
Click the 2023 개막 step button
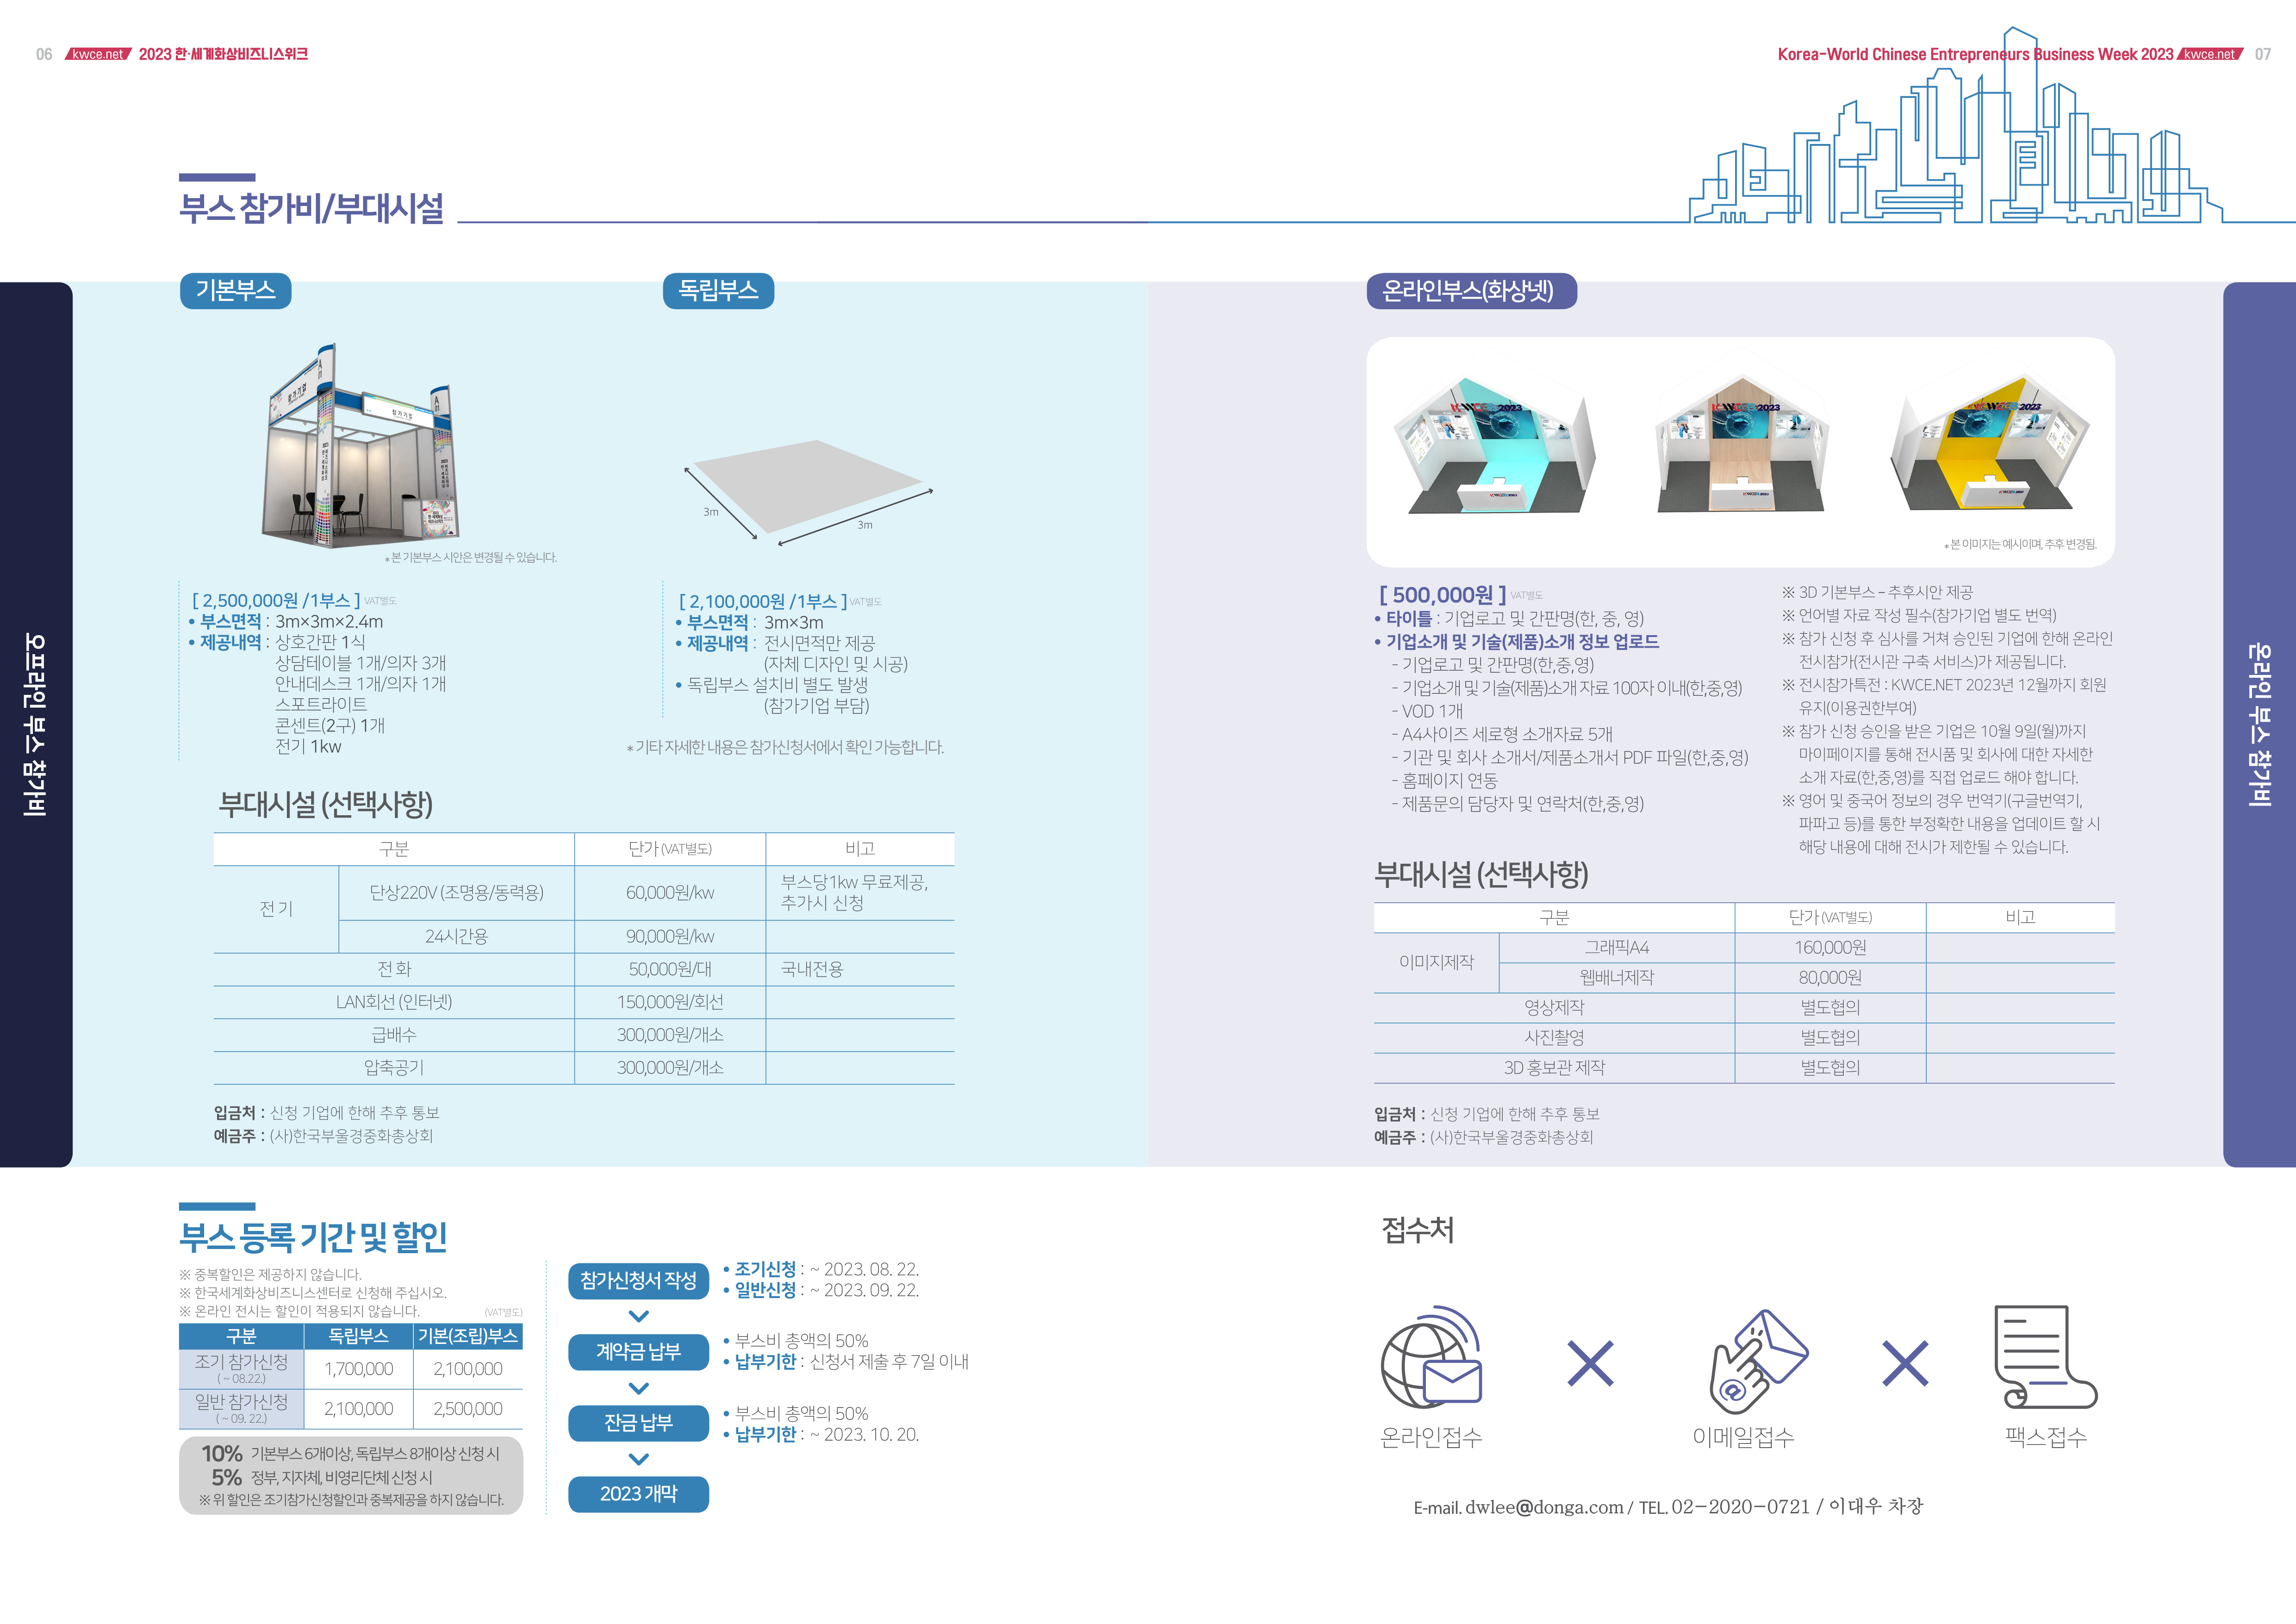click(x=638, y=1494)
